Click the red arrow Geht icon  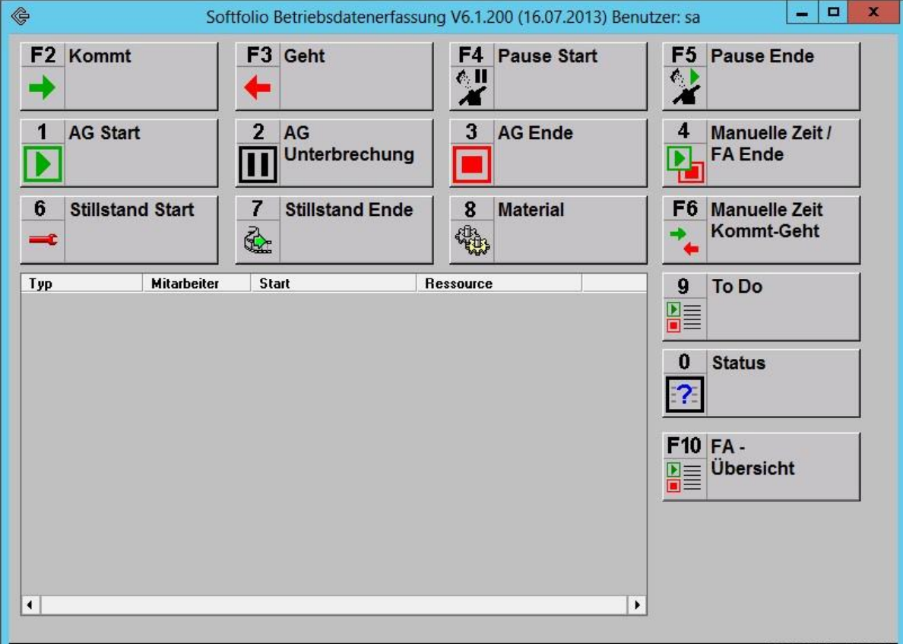(x=258, y=88)
